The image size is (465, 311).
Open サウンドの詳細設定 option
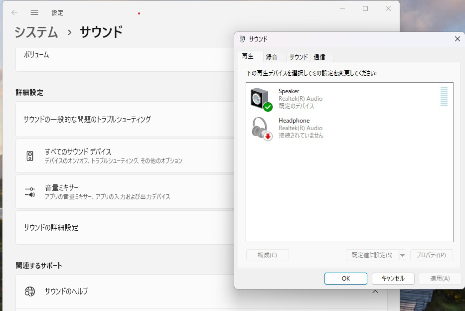(51, 227)
